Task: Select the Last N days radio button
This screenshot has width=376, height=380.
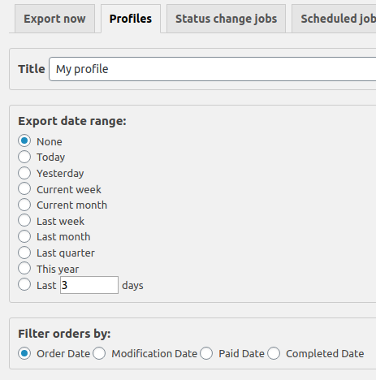Action: 24,285
